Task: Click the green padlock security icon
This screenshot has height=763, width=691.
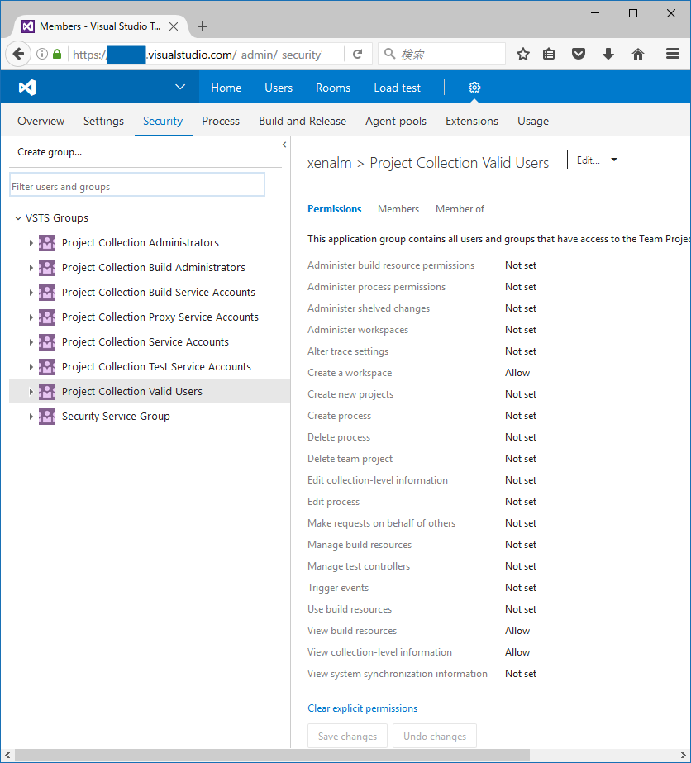Action: 57,54
